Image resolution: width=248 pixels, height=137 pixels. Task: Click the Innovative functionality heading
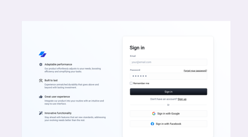pyautogui.click(x=58, y=113)
